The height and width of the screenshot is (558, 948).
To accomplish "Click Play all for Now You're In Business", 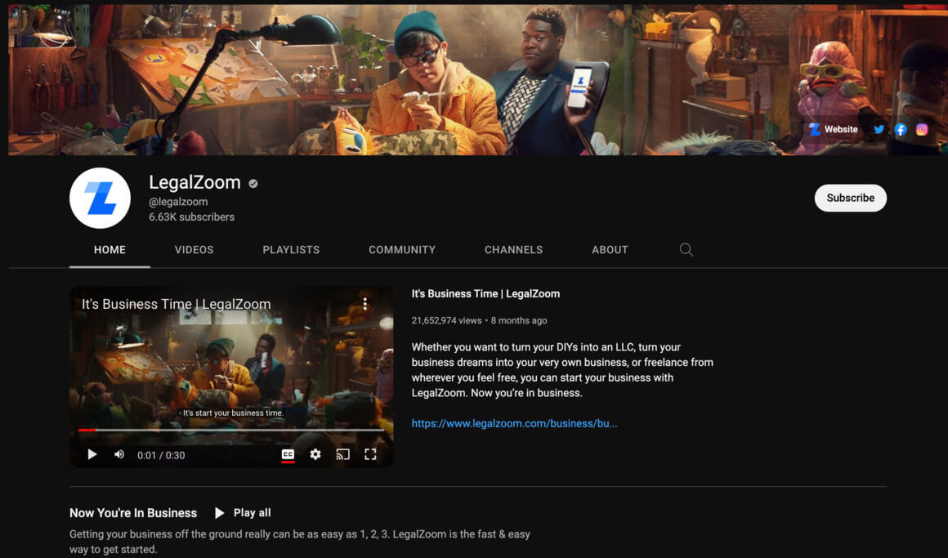I will point(243,513).
